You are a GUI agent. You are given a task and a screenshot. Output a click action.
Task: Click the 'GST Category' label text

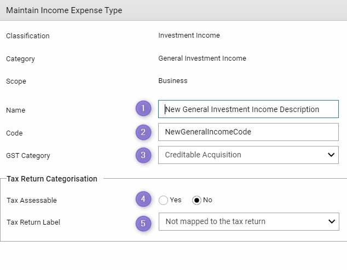[x=28, y=156]
